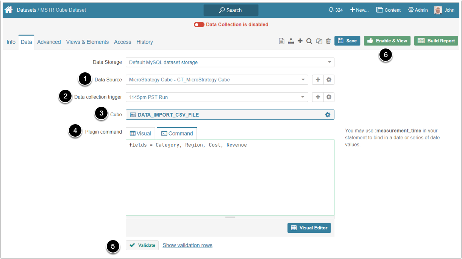Open the Admin menu
The height and width of the screenshot is (259, 462).
(x=418, y=10)
